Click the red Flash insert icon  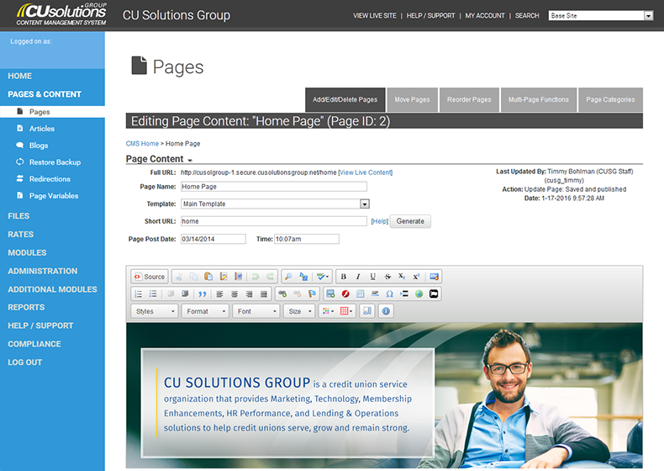pyautogui.click(x=345, y=294)
